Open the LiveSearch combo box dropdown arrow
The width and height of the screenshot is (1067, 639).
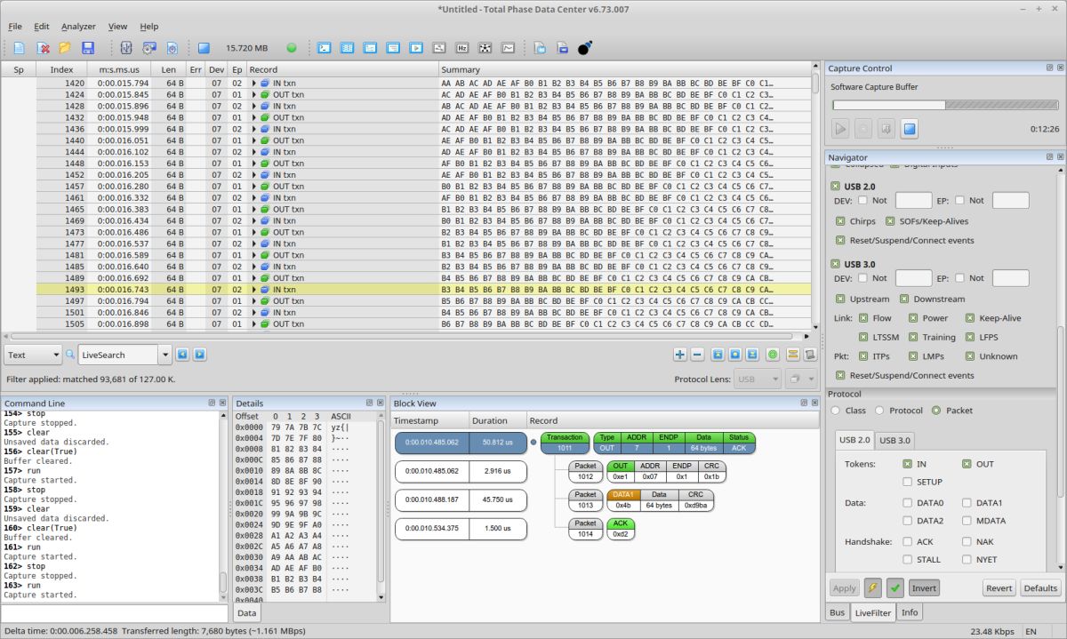point(164,355)
